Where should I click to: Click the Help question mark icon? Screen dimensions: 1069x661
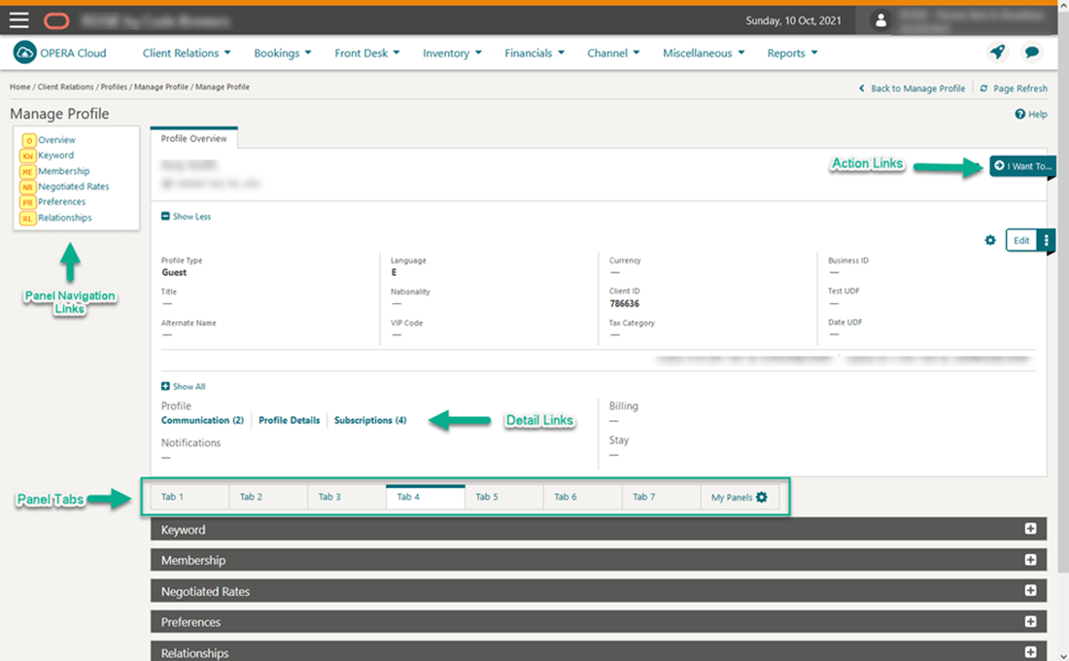click(x=1020, y=114)
